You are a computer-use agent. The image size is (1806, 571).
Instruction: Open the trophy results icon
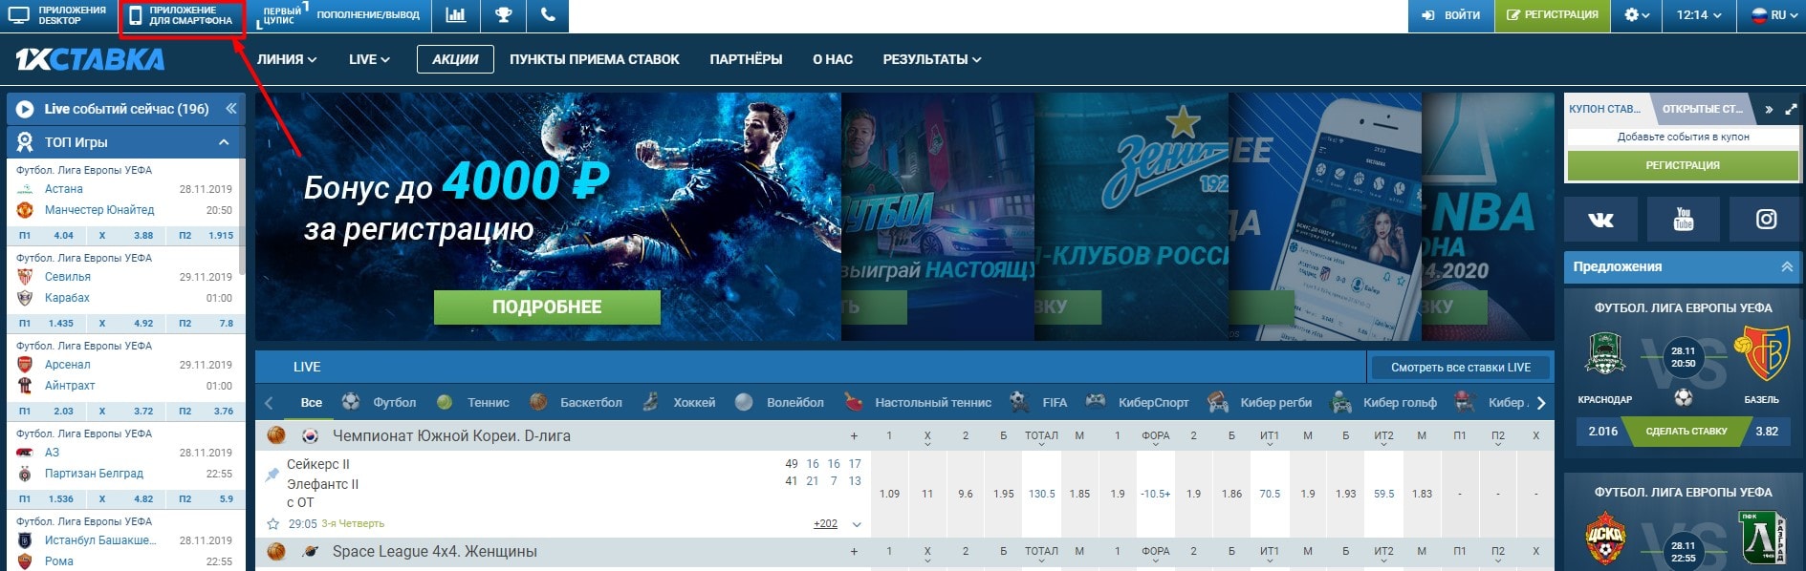[x=503, y=15]
